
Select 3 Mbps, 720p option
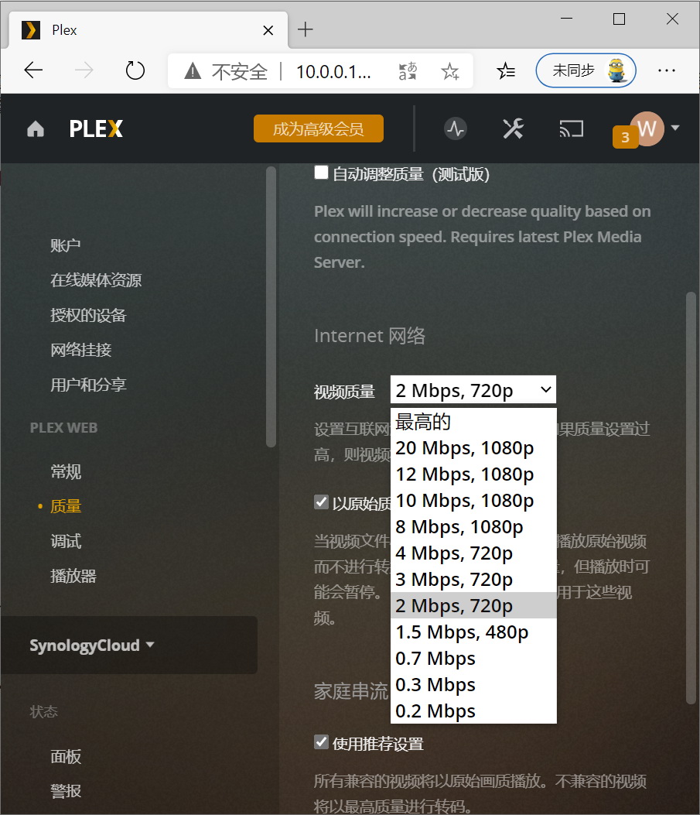473,580
